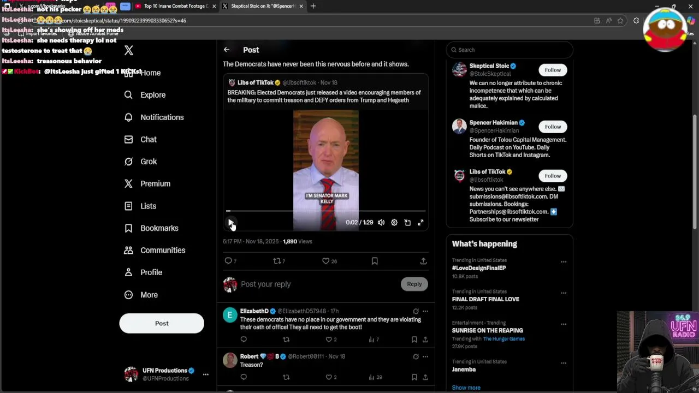Click Show more under What's happening

[x=466, y=388]
